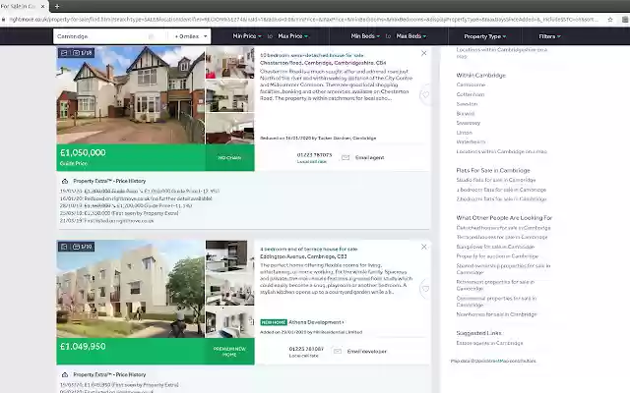Open floorplan icon on Eddington Avenue photo
The image size is (630, 393).
pyautogui.click(x=64, y=247)
